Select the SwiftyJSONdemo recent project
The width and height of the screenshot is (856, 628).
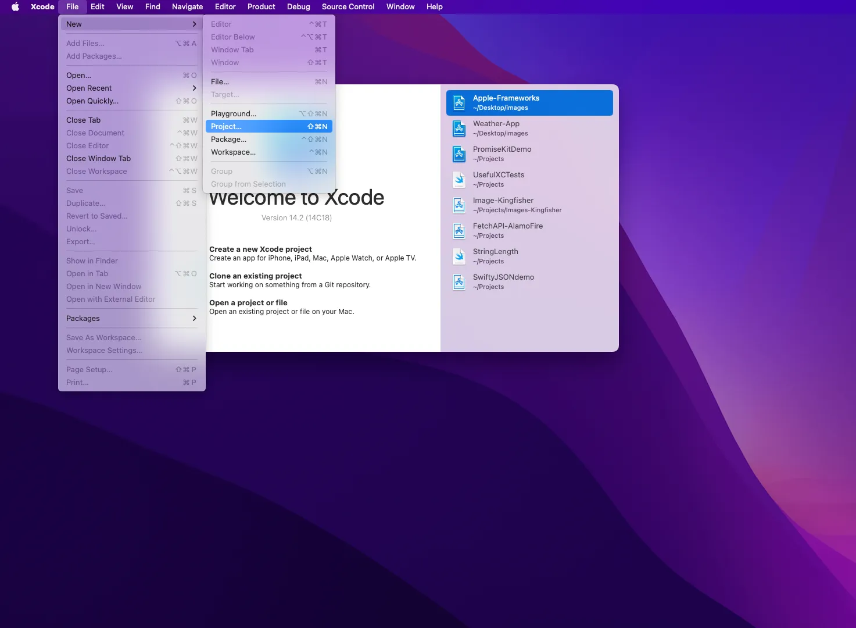[529, 282]
